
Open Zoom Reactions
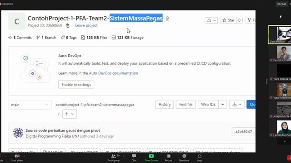pos(184,158)
